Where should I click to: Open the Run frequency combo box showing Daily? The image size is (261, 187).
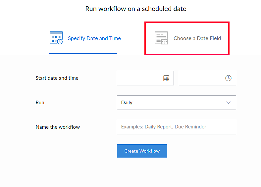point(176,103)
